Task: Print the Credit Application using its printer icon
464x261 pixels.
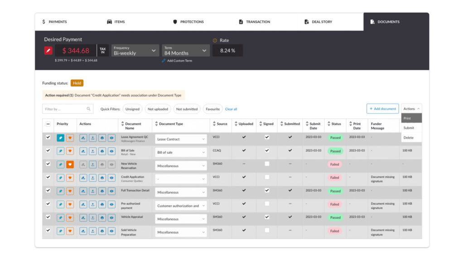Action: pyautogui.click(x=102, y=178)
